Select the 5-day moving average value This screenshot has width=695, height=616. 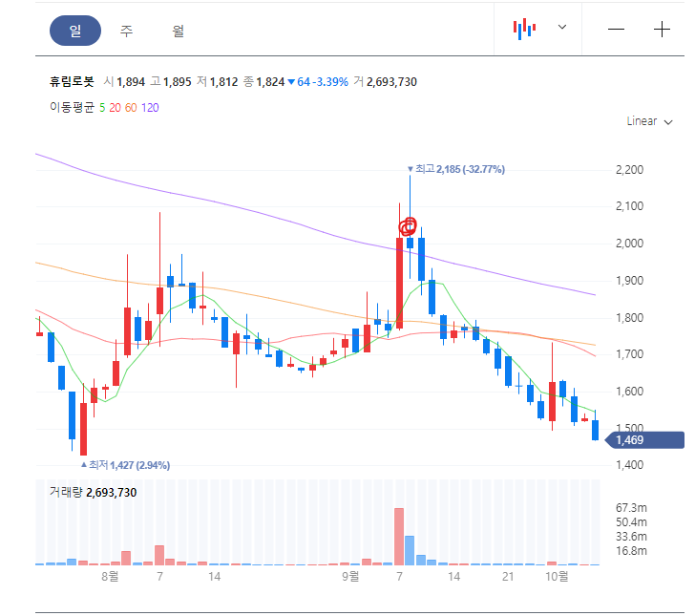click(x=102, y=108)
